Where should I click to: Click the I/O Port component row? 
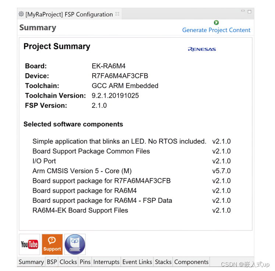(132, 161)
